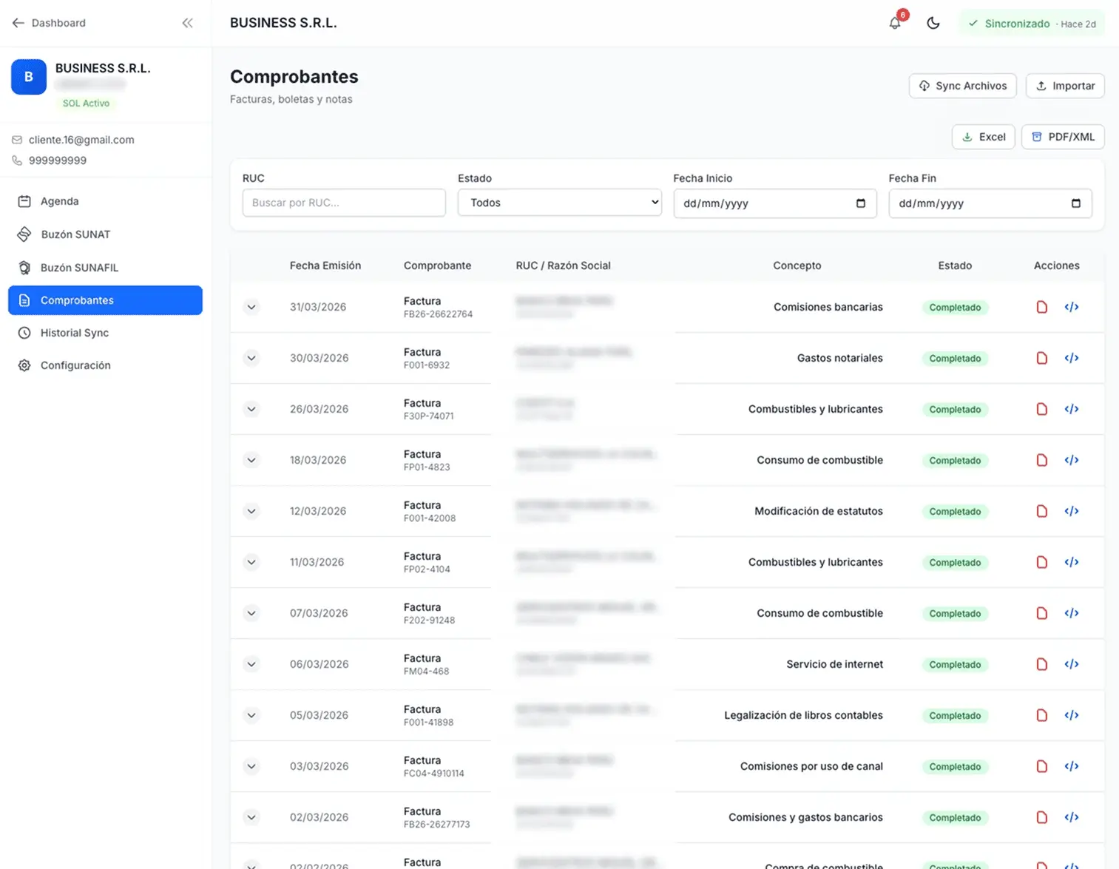This screenshot has height=869, width=1119.
Task: Open PDF for Servicio de internet invoice
Action: point(1041,664)
